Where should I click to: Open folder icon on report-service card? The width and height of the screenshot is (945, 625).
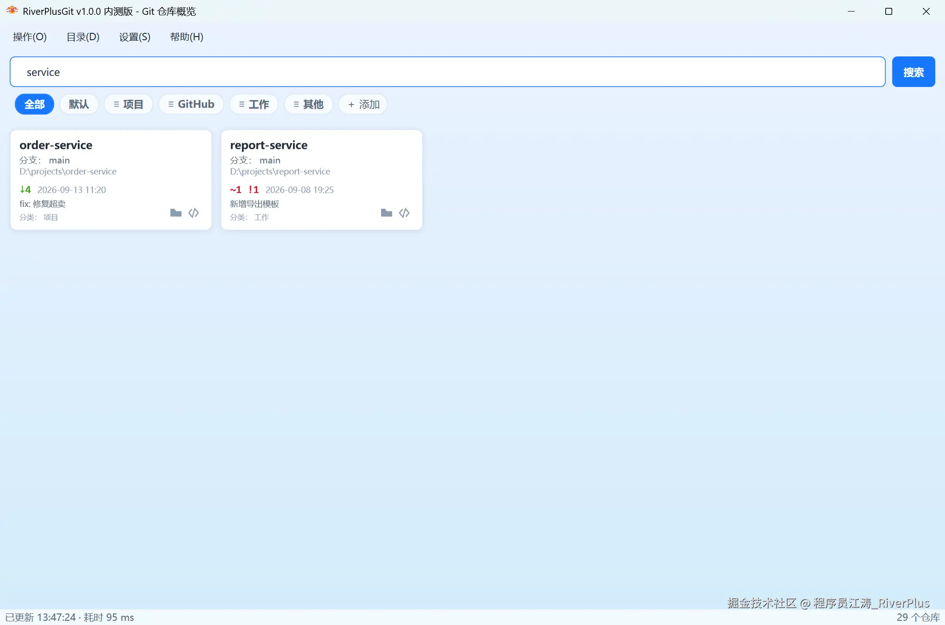click(x=387, y=213)
